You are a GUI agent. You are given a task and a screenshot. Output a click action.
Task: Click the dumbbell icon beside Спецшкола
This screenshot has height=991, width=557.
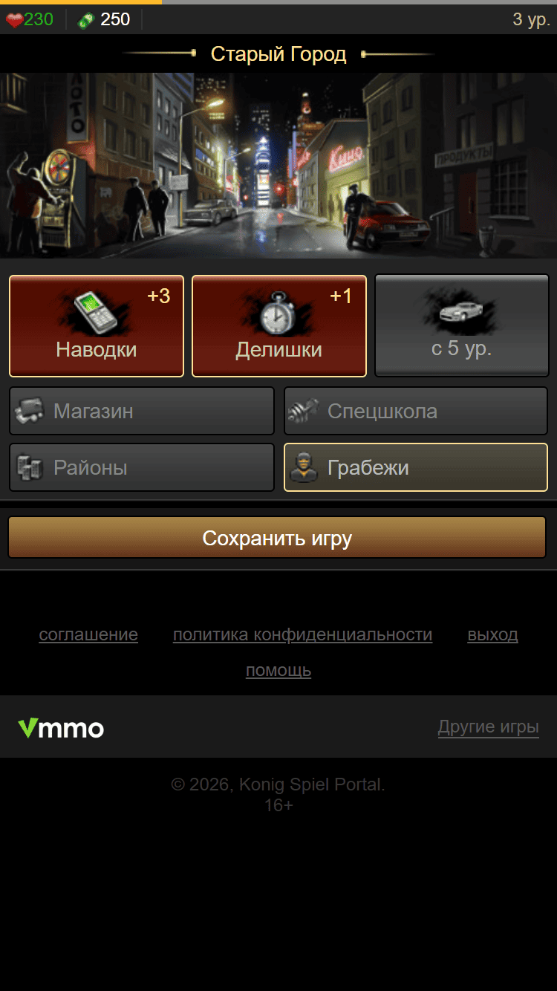[x=303, y=411]
